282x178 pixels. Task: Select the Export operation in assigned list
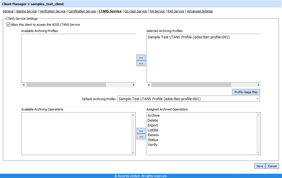coord(153,125)
